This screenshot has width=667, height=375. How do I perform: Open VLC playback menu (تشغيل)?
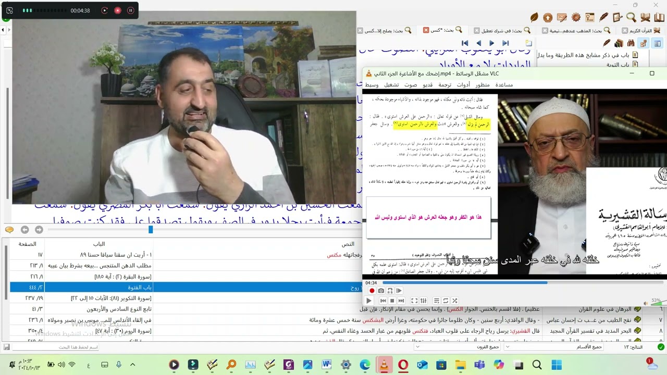391,84
